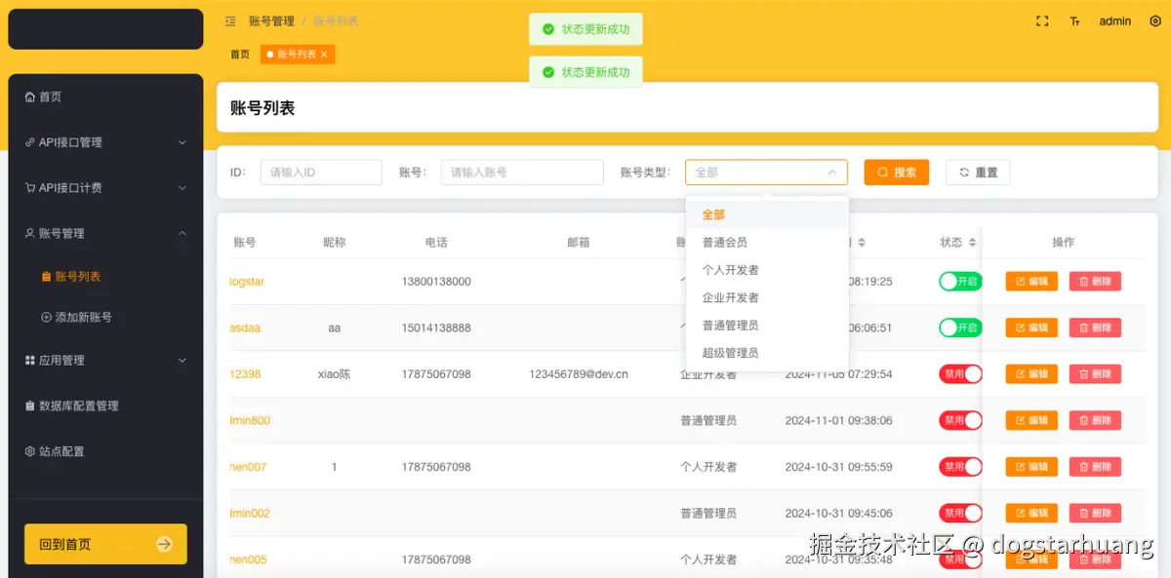Choose 普通会员 in the dropdown list
This screenshot has width=1171, height=578.
(x=767, y=242)
